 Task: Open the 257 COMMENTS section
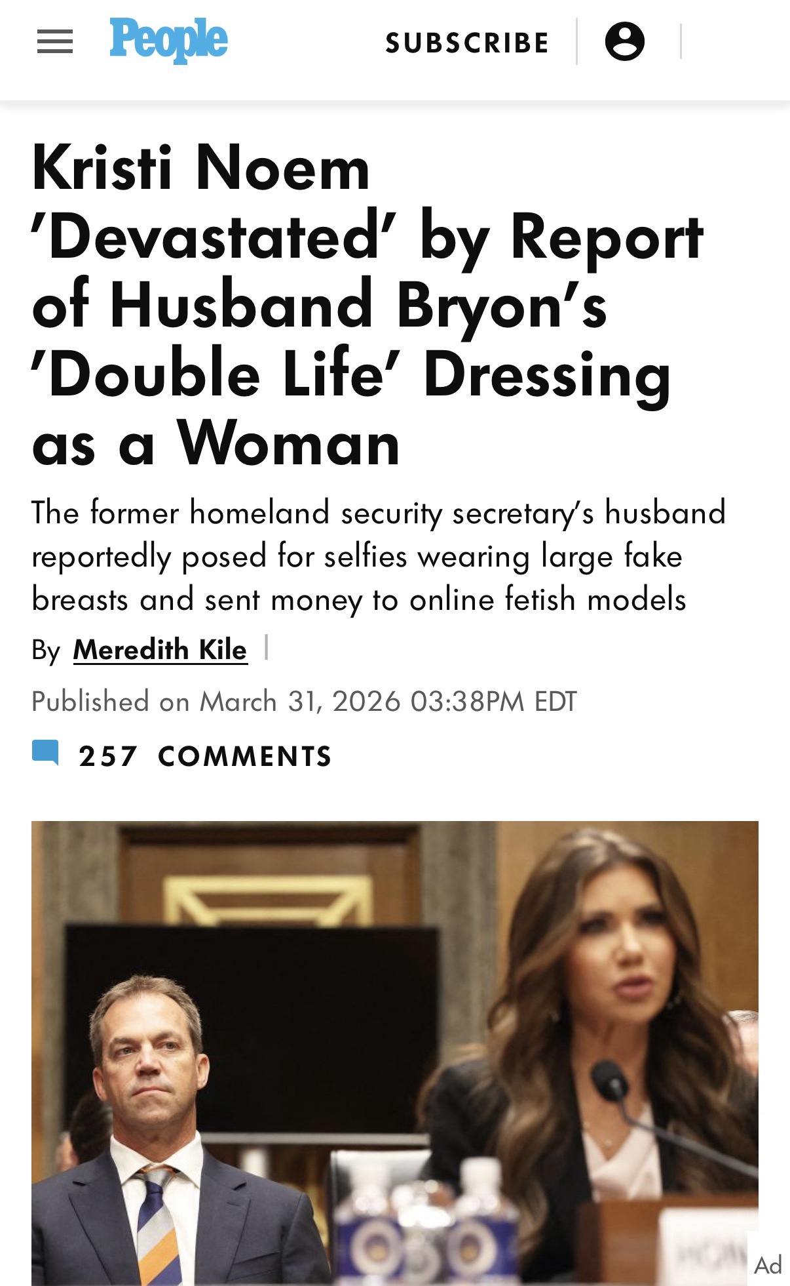pyautogui.click(x=244, y=756)
